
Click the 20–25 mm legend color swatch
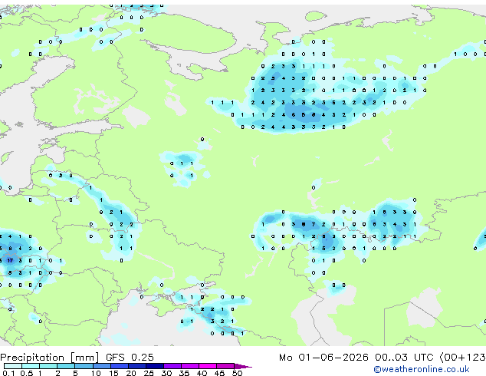click(x=137, y=366)
